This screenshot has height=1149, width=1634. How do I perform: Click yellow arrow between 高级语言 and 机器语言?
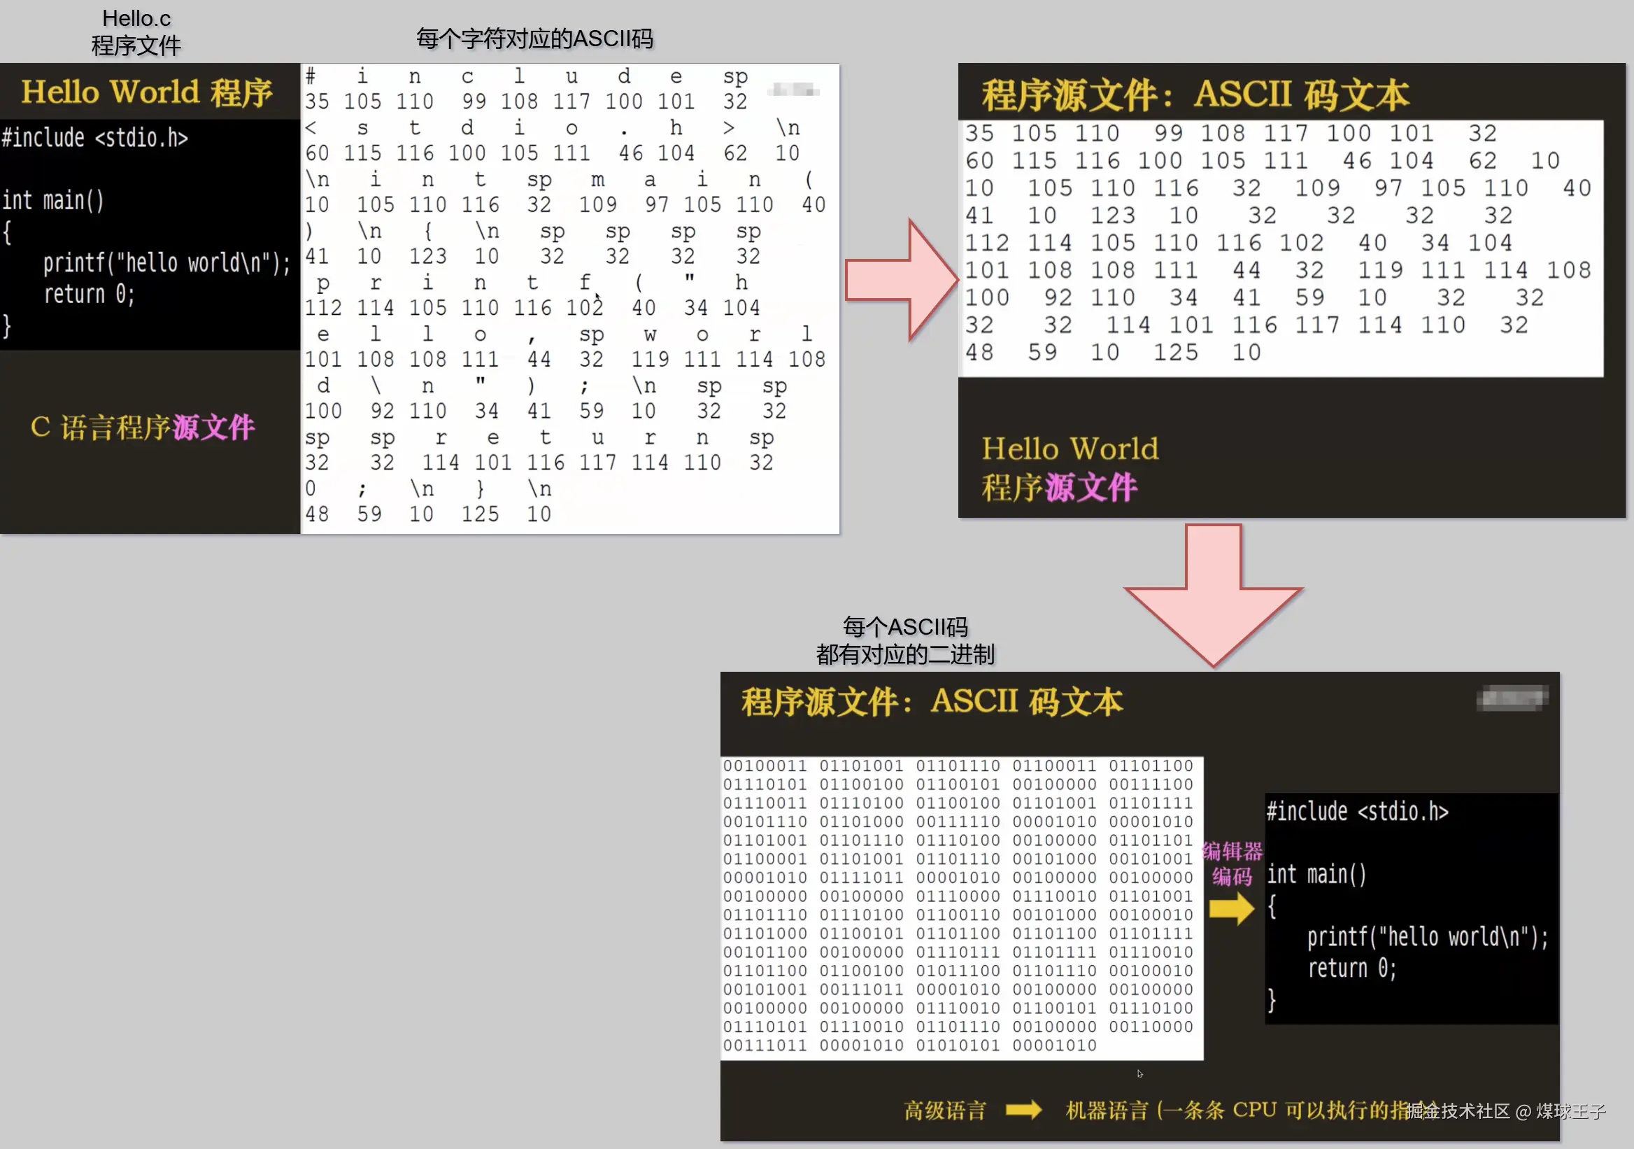(1023, 1110)
